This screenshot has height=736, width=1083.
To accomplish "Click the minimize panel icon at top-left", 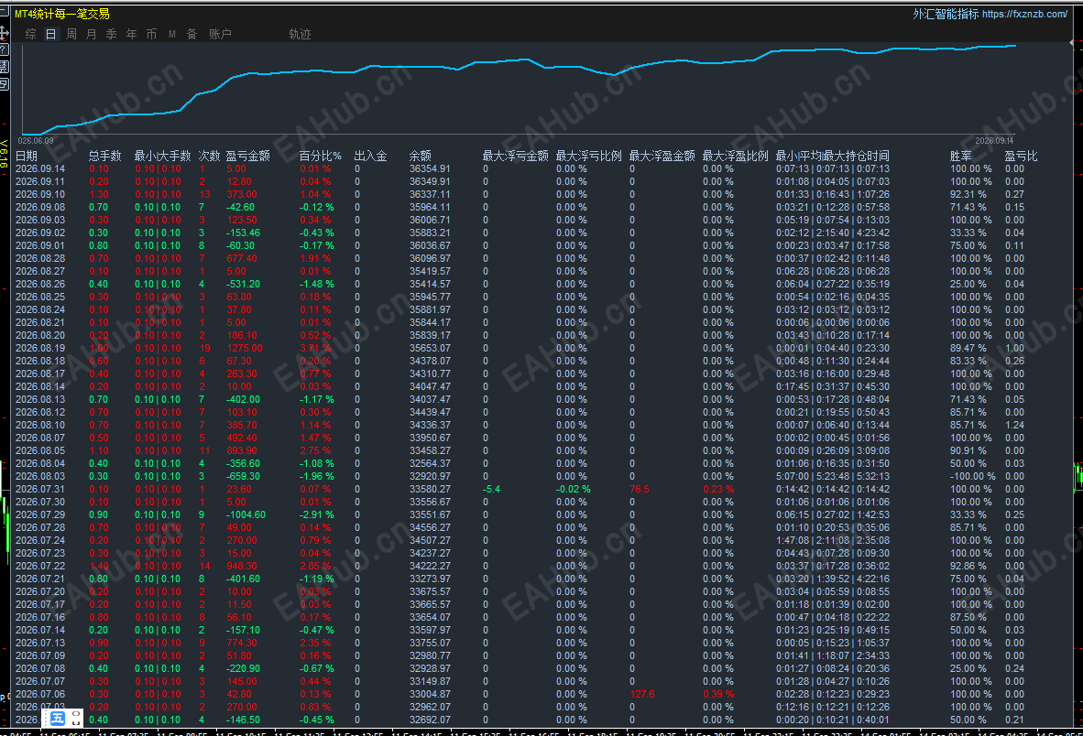I will (x=4, y=13).
